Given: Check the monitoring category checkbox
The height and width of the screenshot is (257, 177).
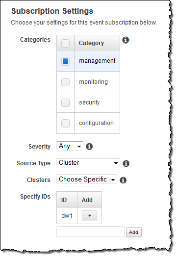Looking at the screenshot, I should (x=65, y=82).
